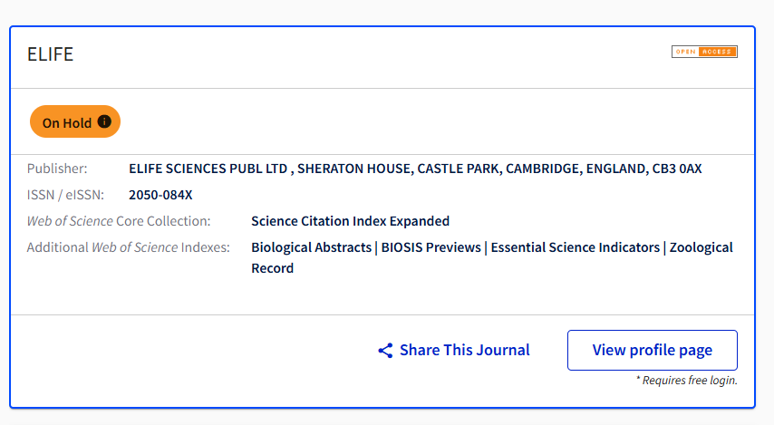Image resolution: width=774 pixels, height=425 pixels.
Task: Open the View profile page button
Action: (652, 350)
